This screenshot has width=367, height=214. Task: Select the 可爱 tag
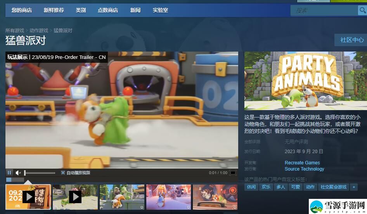295,187
